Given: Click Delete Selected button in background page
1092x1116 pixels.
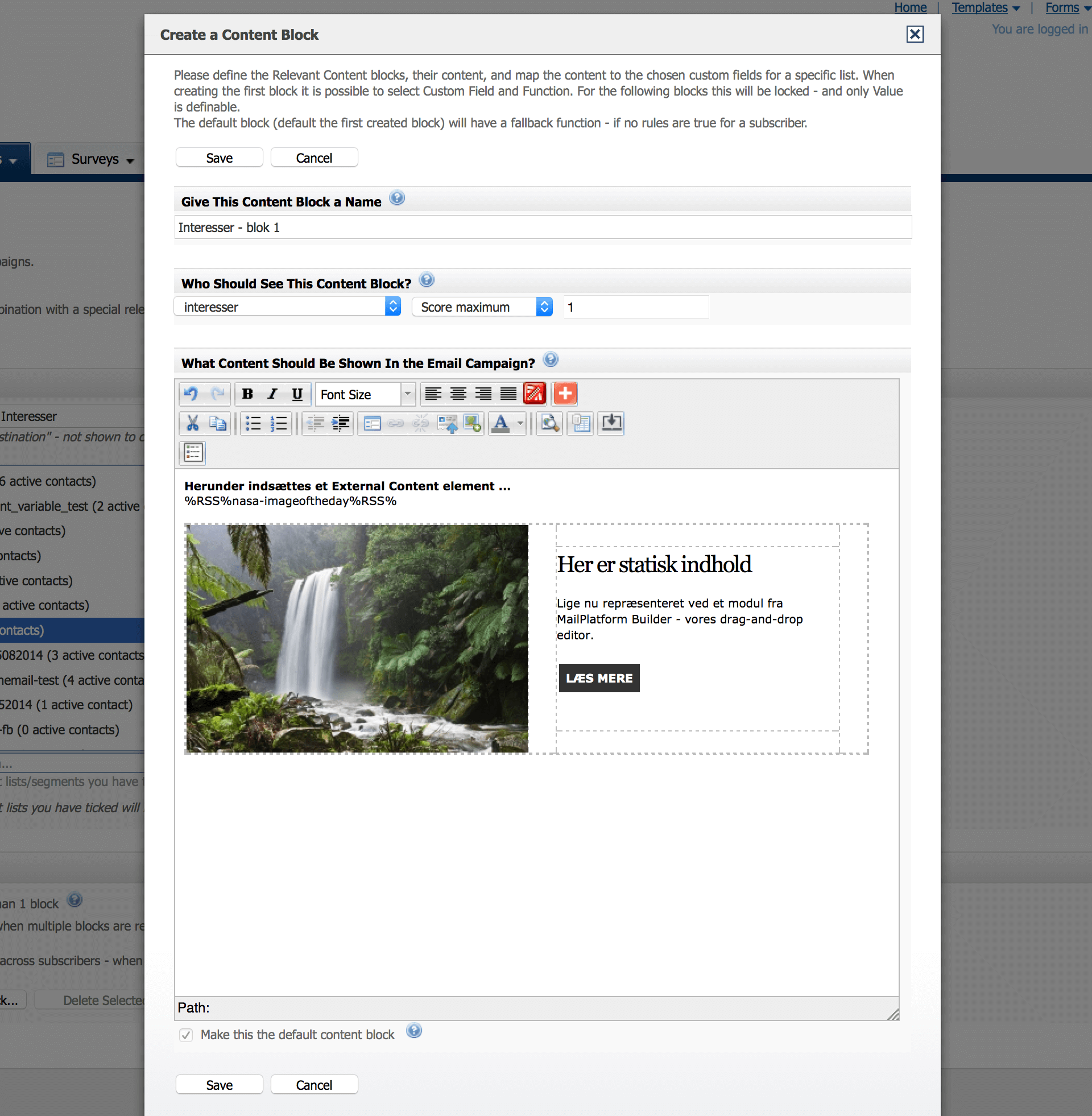Looking at the screenshot, I should 90,1000.
